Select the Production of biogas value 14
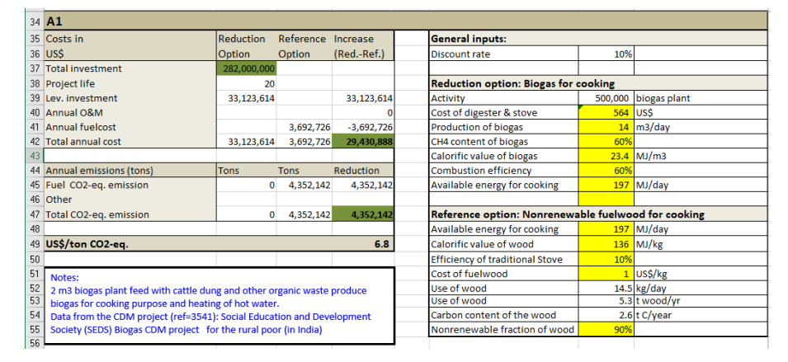This screenshot has width=788, height=362. click(606, 127)
